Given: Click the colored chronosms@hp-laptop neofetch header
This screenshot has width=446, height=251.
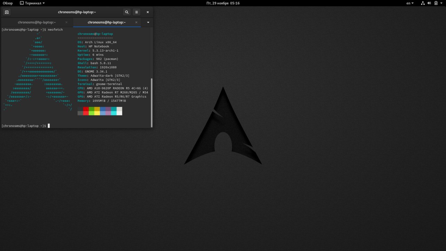Looking at the screenshot, I should 95,34.
